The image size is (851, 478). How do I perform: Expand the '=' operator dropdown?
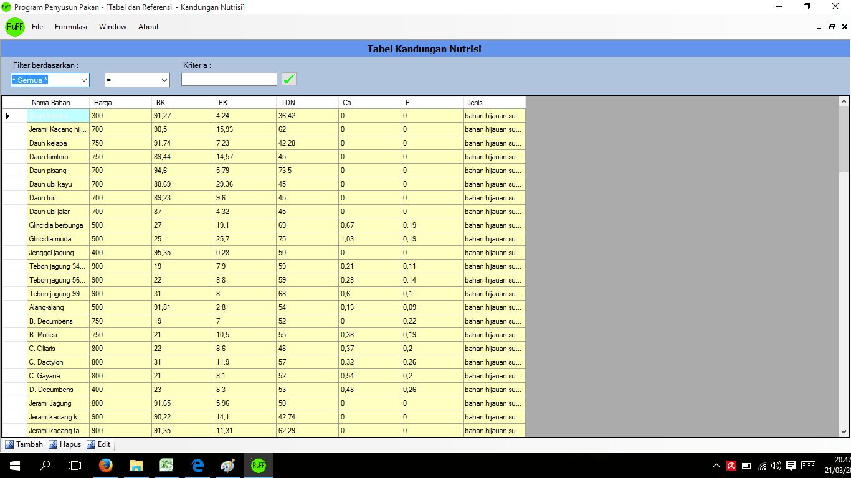(x=164, y=80)
